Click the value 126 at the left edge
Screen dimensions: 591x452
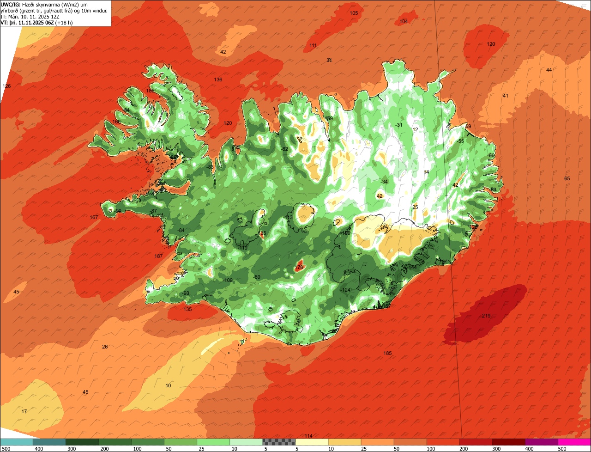6,86
